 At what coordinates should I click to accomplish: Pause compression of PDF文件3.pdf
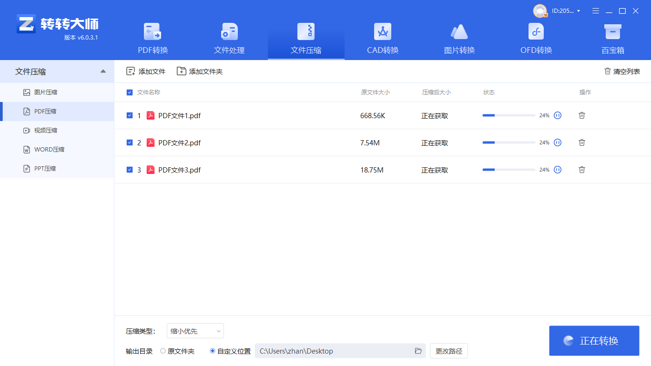point(558,170)
